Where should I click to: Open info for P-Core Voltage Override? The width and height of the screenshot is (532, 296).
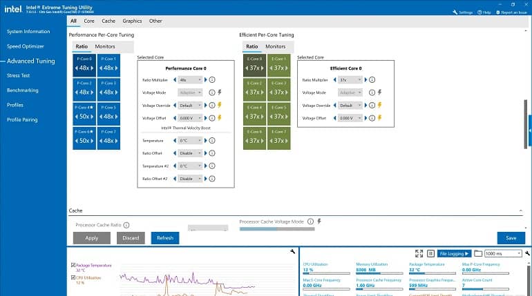coord(212,106)
